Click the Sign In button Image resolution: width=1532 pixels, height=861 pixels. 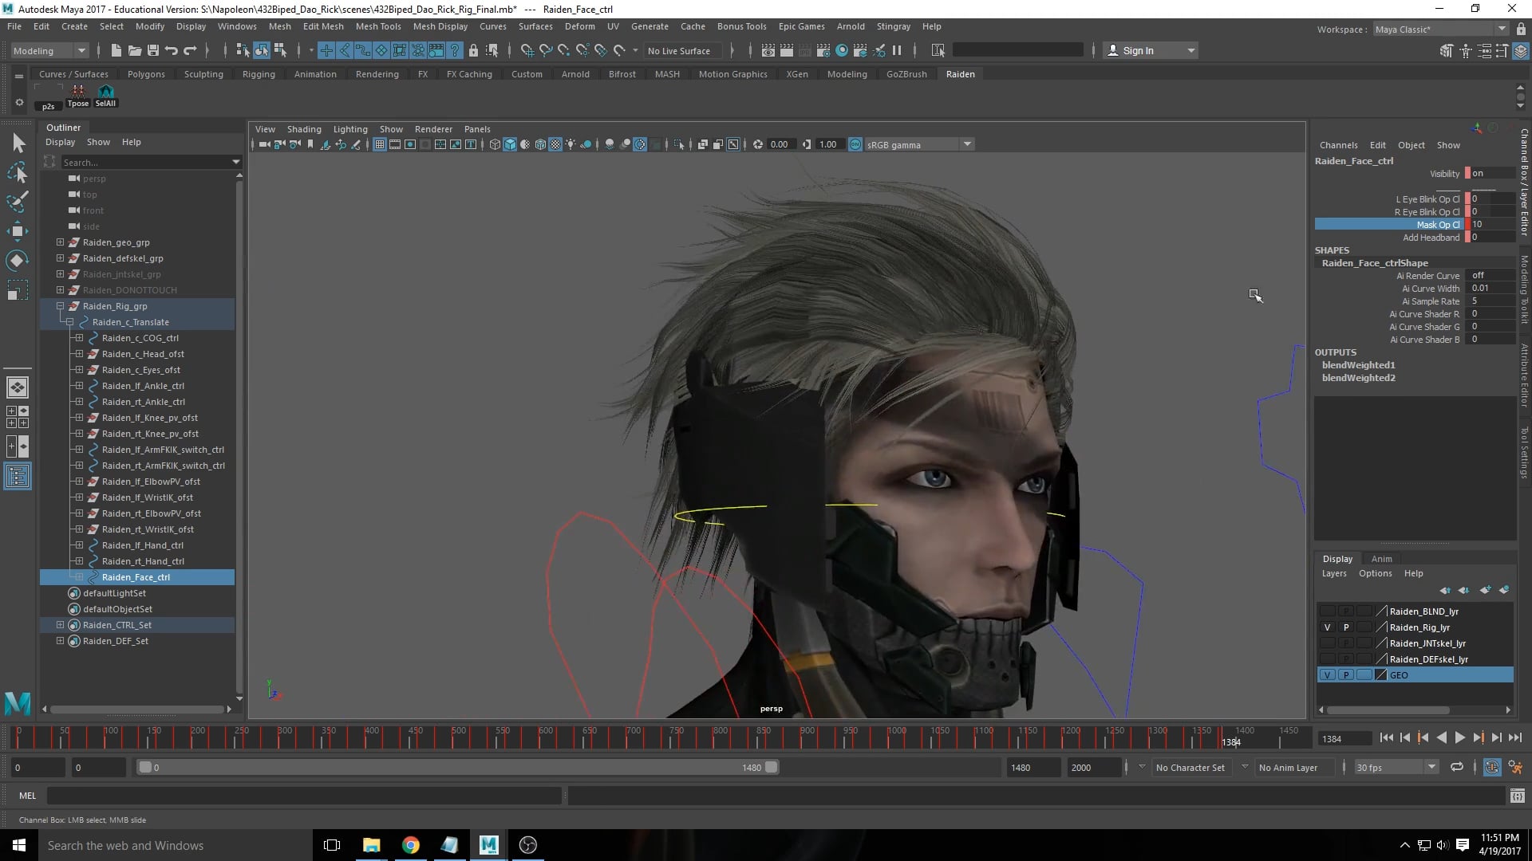click(1139, 49)
